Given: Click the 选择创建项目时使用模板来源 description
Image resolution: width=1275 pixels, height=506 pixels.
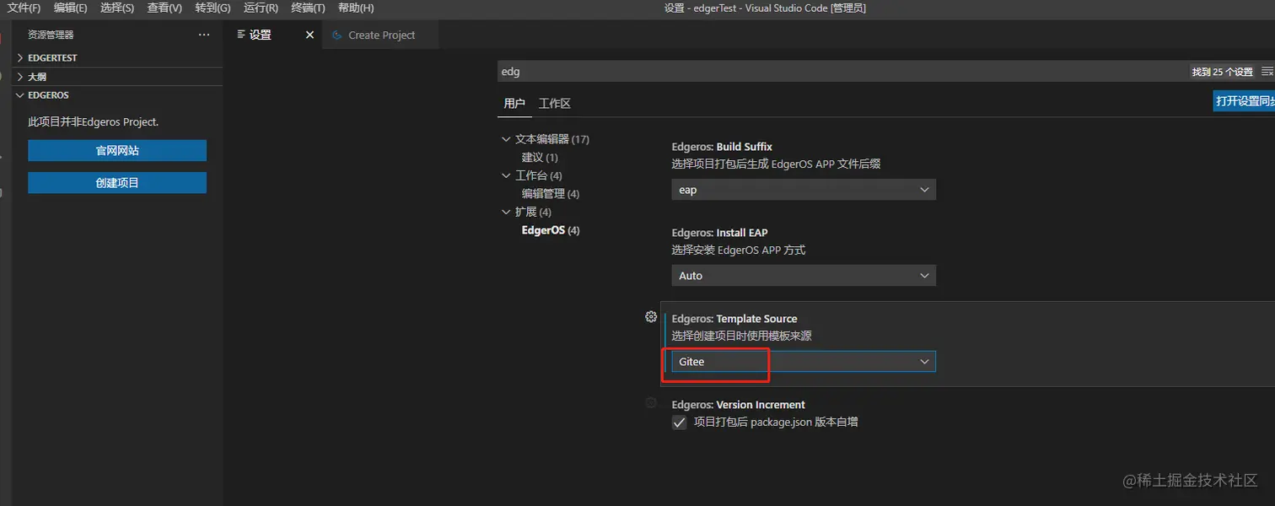Looking at the screenshot, I should (741, 336).
